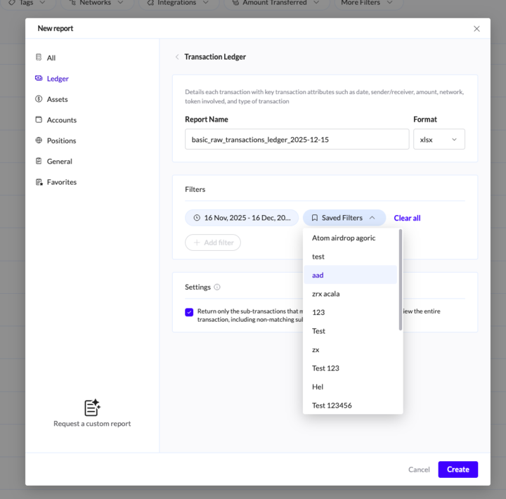506x499 pixels.
Task: Click the back arrow beside Transaction Ledger
Action: click(x=177, y=57)
